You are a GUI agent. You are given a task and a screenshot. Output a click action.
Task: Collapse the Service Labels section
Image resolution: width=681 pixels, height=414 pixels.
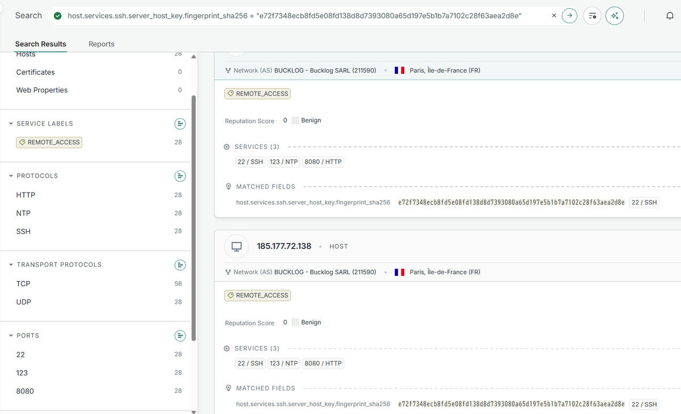click(11, 123)
